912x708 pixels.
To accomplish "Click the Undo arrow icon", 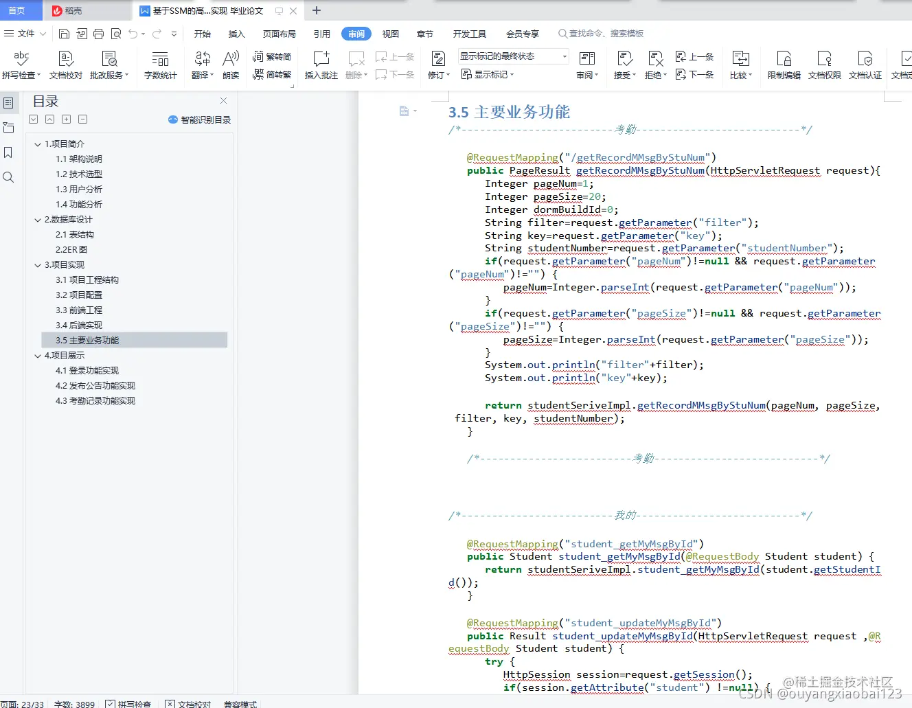I will [x=133, y=34].
